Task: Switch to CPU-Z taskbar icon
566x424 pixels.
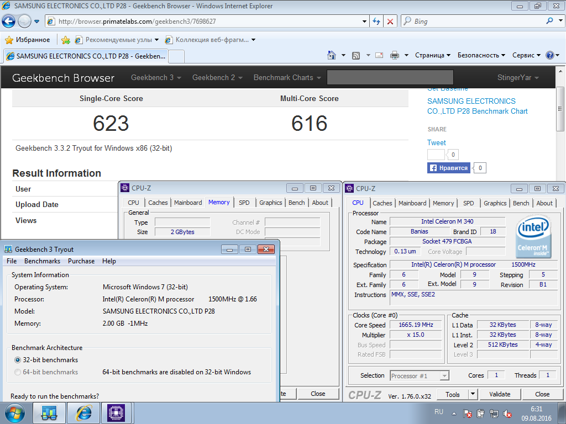Action: click(x=116, y=413)
